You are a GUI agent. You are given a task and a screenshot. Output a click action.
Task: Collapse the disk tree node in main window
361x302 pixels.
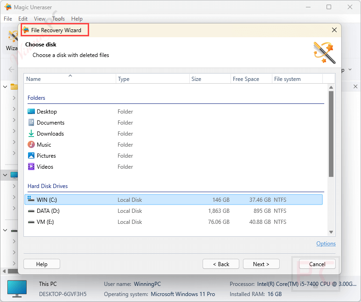point(5,230)
